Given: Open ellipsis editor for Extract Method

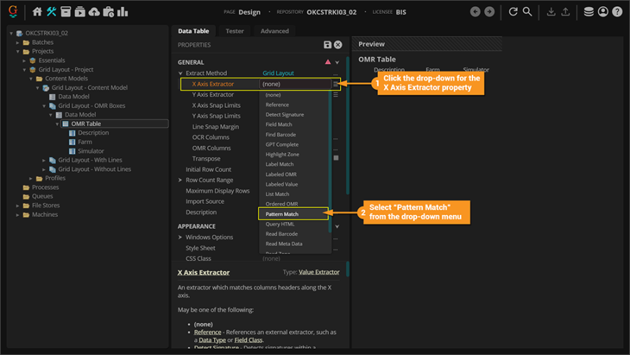Looking at the screenshot, I should pyautogui.click(x=336, y=75).
